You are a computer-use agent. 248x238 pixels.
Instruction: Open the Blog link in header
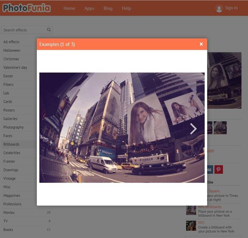tap(108, 8)
